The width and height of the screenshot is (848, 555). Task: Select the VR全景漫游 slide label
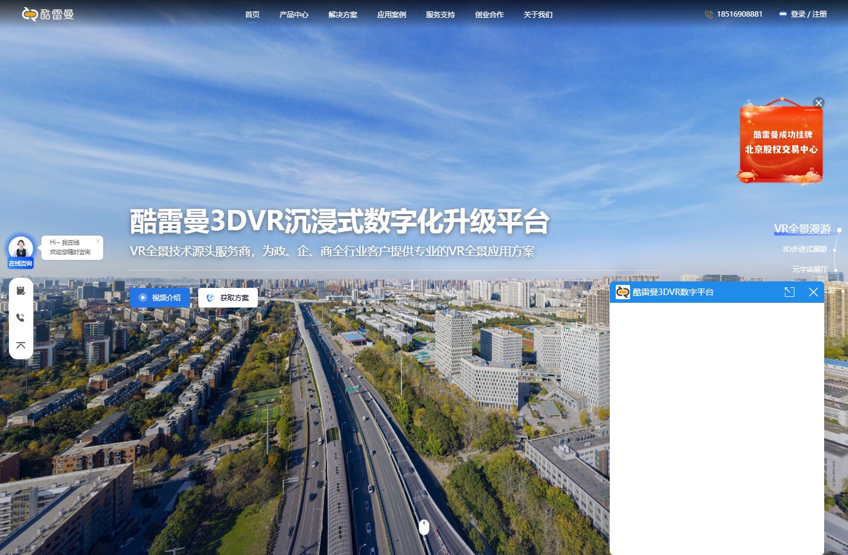[x=802, y=229]
